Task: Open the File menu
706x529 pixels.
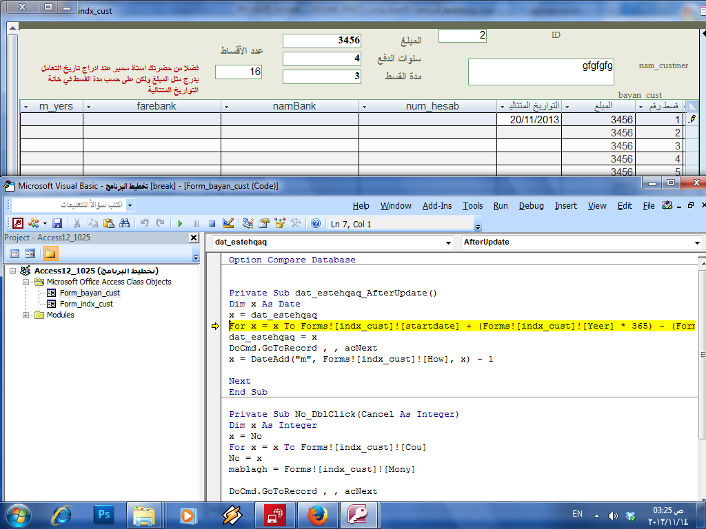Action: click(649, 205)
